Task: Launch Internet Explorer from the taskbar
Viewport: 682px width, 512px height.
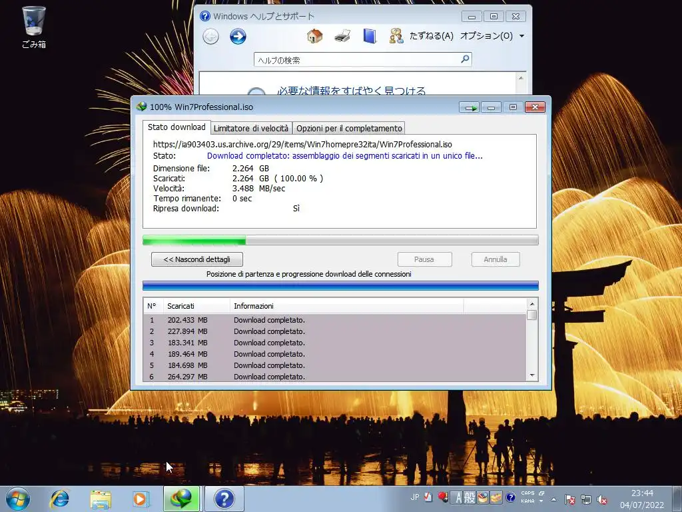Action: point(59,499)
